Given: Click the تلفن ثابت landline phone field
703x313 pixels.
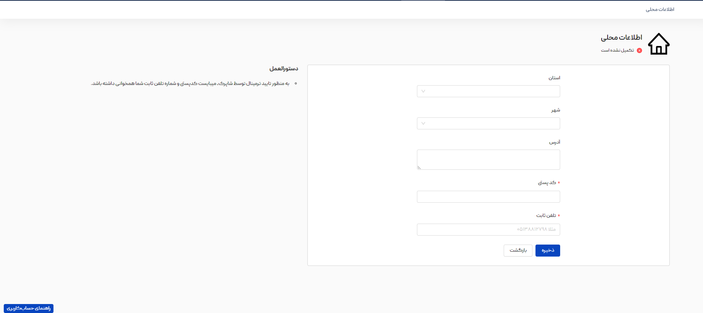Looking at the screenshot, I should 488,230.
